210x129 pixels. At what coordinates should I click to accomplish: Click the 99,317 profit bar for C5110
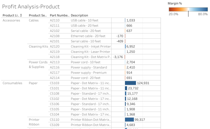(x=129, y=120)
